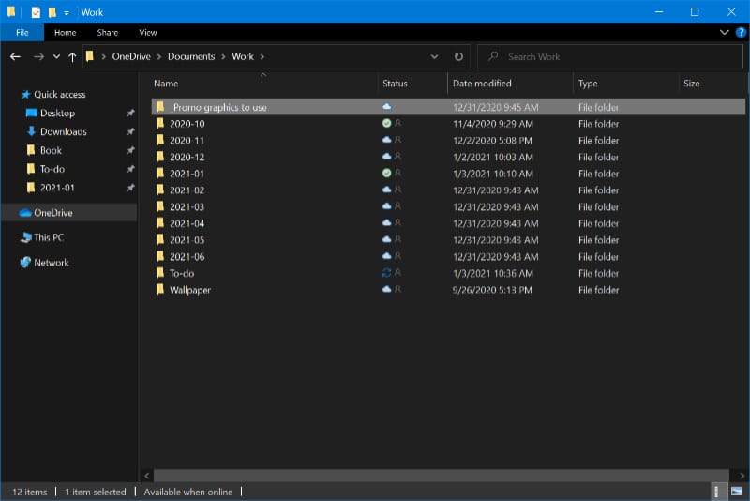Click the Network icon in navigation pane
This screenshot has width=750, height=501.
[x=26, y=263]
